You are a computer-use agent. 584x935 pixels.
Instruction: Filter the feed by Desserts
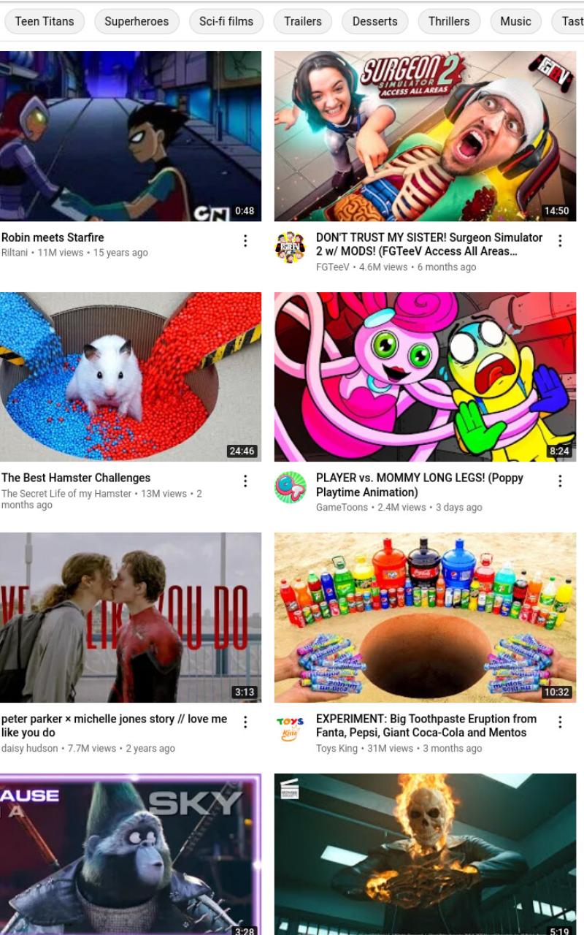click(375, 21)
